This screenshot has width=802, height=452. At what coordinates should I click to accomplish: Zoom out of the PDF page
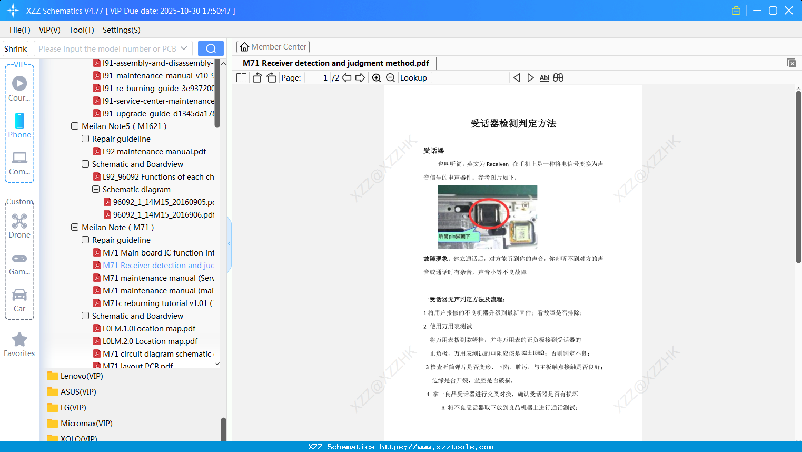click(390, 77)
